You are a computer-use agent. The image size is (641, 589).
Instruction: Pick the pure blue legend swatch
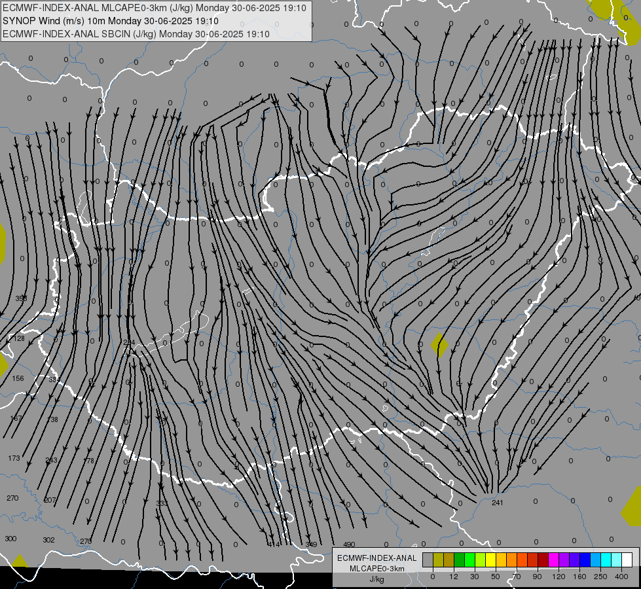[x=585, y=560]
